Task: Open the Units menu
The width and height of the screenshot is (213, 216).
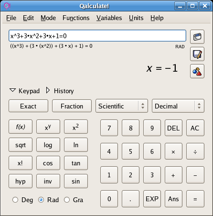Action: [x=136, y=18]
